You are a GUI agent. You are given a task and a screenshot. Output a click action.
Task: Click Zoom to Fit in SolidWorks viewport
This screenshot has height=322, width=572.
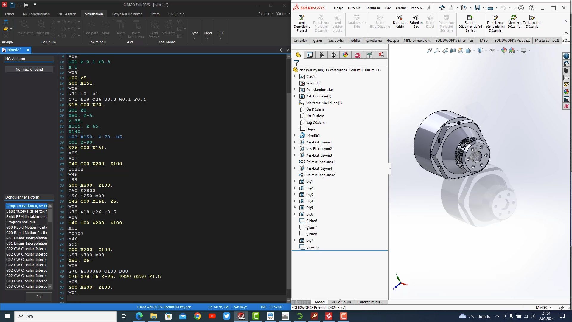point(429,50)
